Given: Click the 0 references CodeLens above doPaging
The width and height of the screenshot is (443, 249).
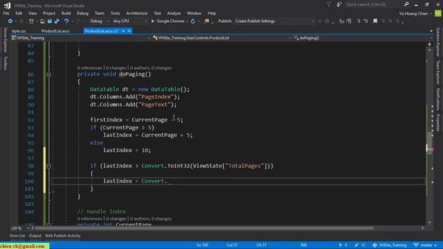Looking at the screenshot, I should pyautogui.click(x=89, y=68).
